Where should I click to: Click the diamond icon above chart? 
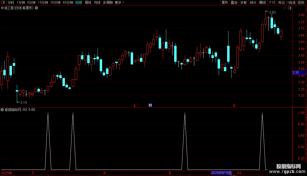click(x=285, y=8)
